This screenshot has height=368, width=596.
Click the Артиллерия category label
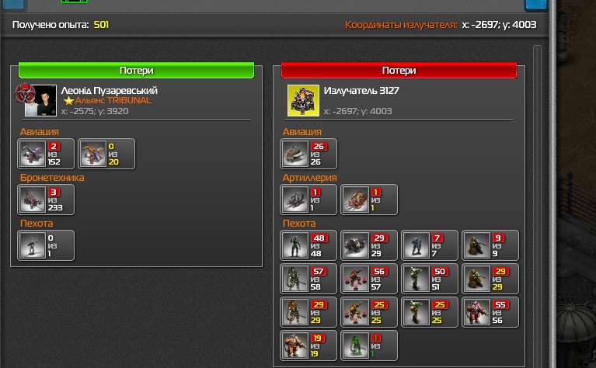pyautogui.click(x=310, y=178)
